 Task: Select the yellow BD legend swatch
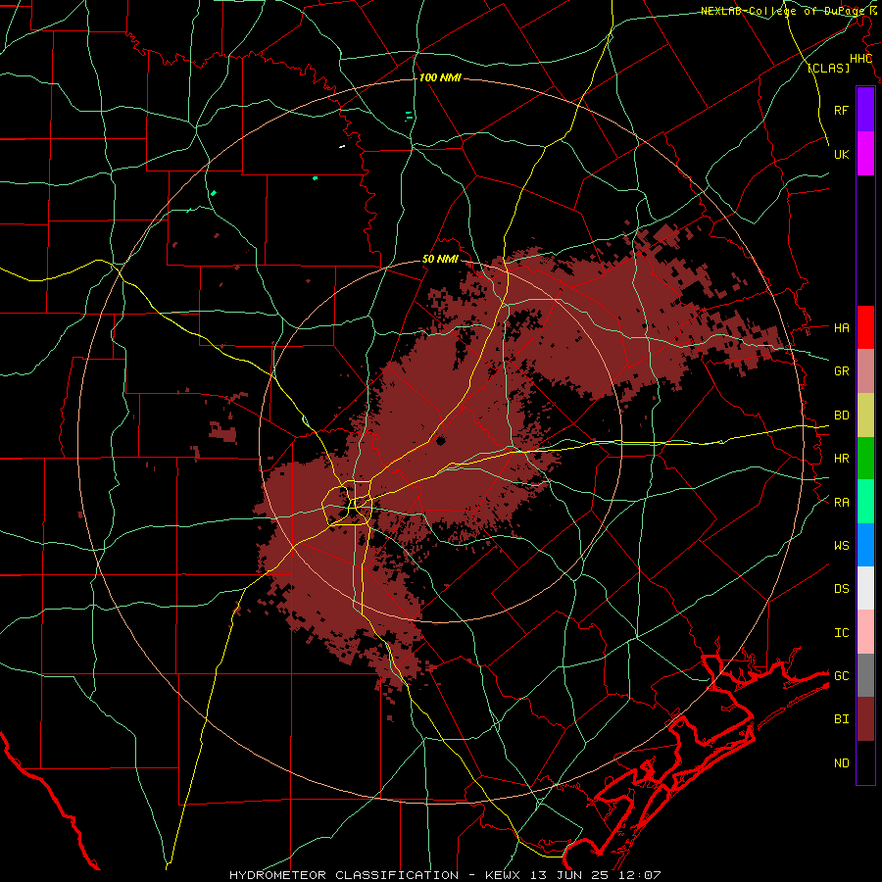coord(865,416)
